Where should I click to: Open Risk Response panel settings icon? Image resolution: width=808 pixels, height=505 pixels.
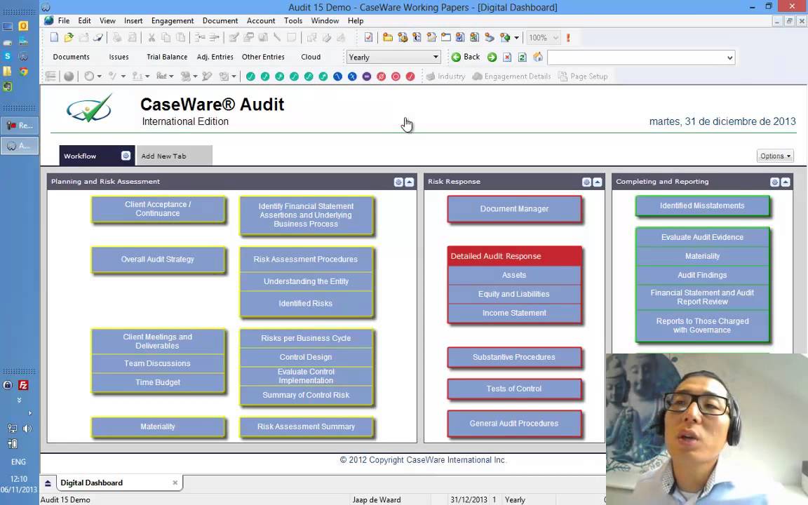click(x=586, y=182)
